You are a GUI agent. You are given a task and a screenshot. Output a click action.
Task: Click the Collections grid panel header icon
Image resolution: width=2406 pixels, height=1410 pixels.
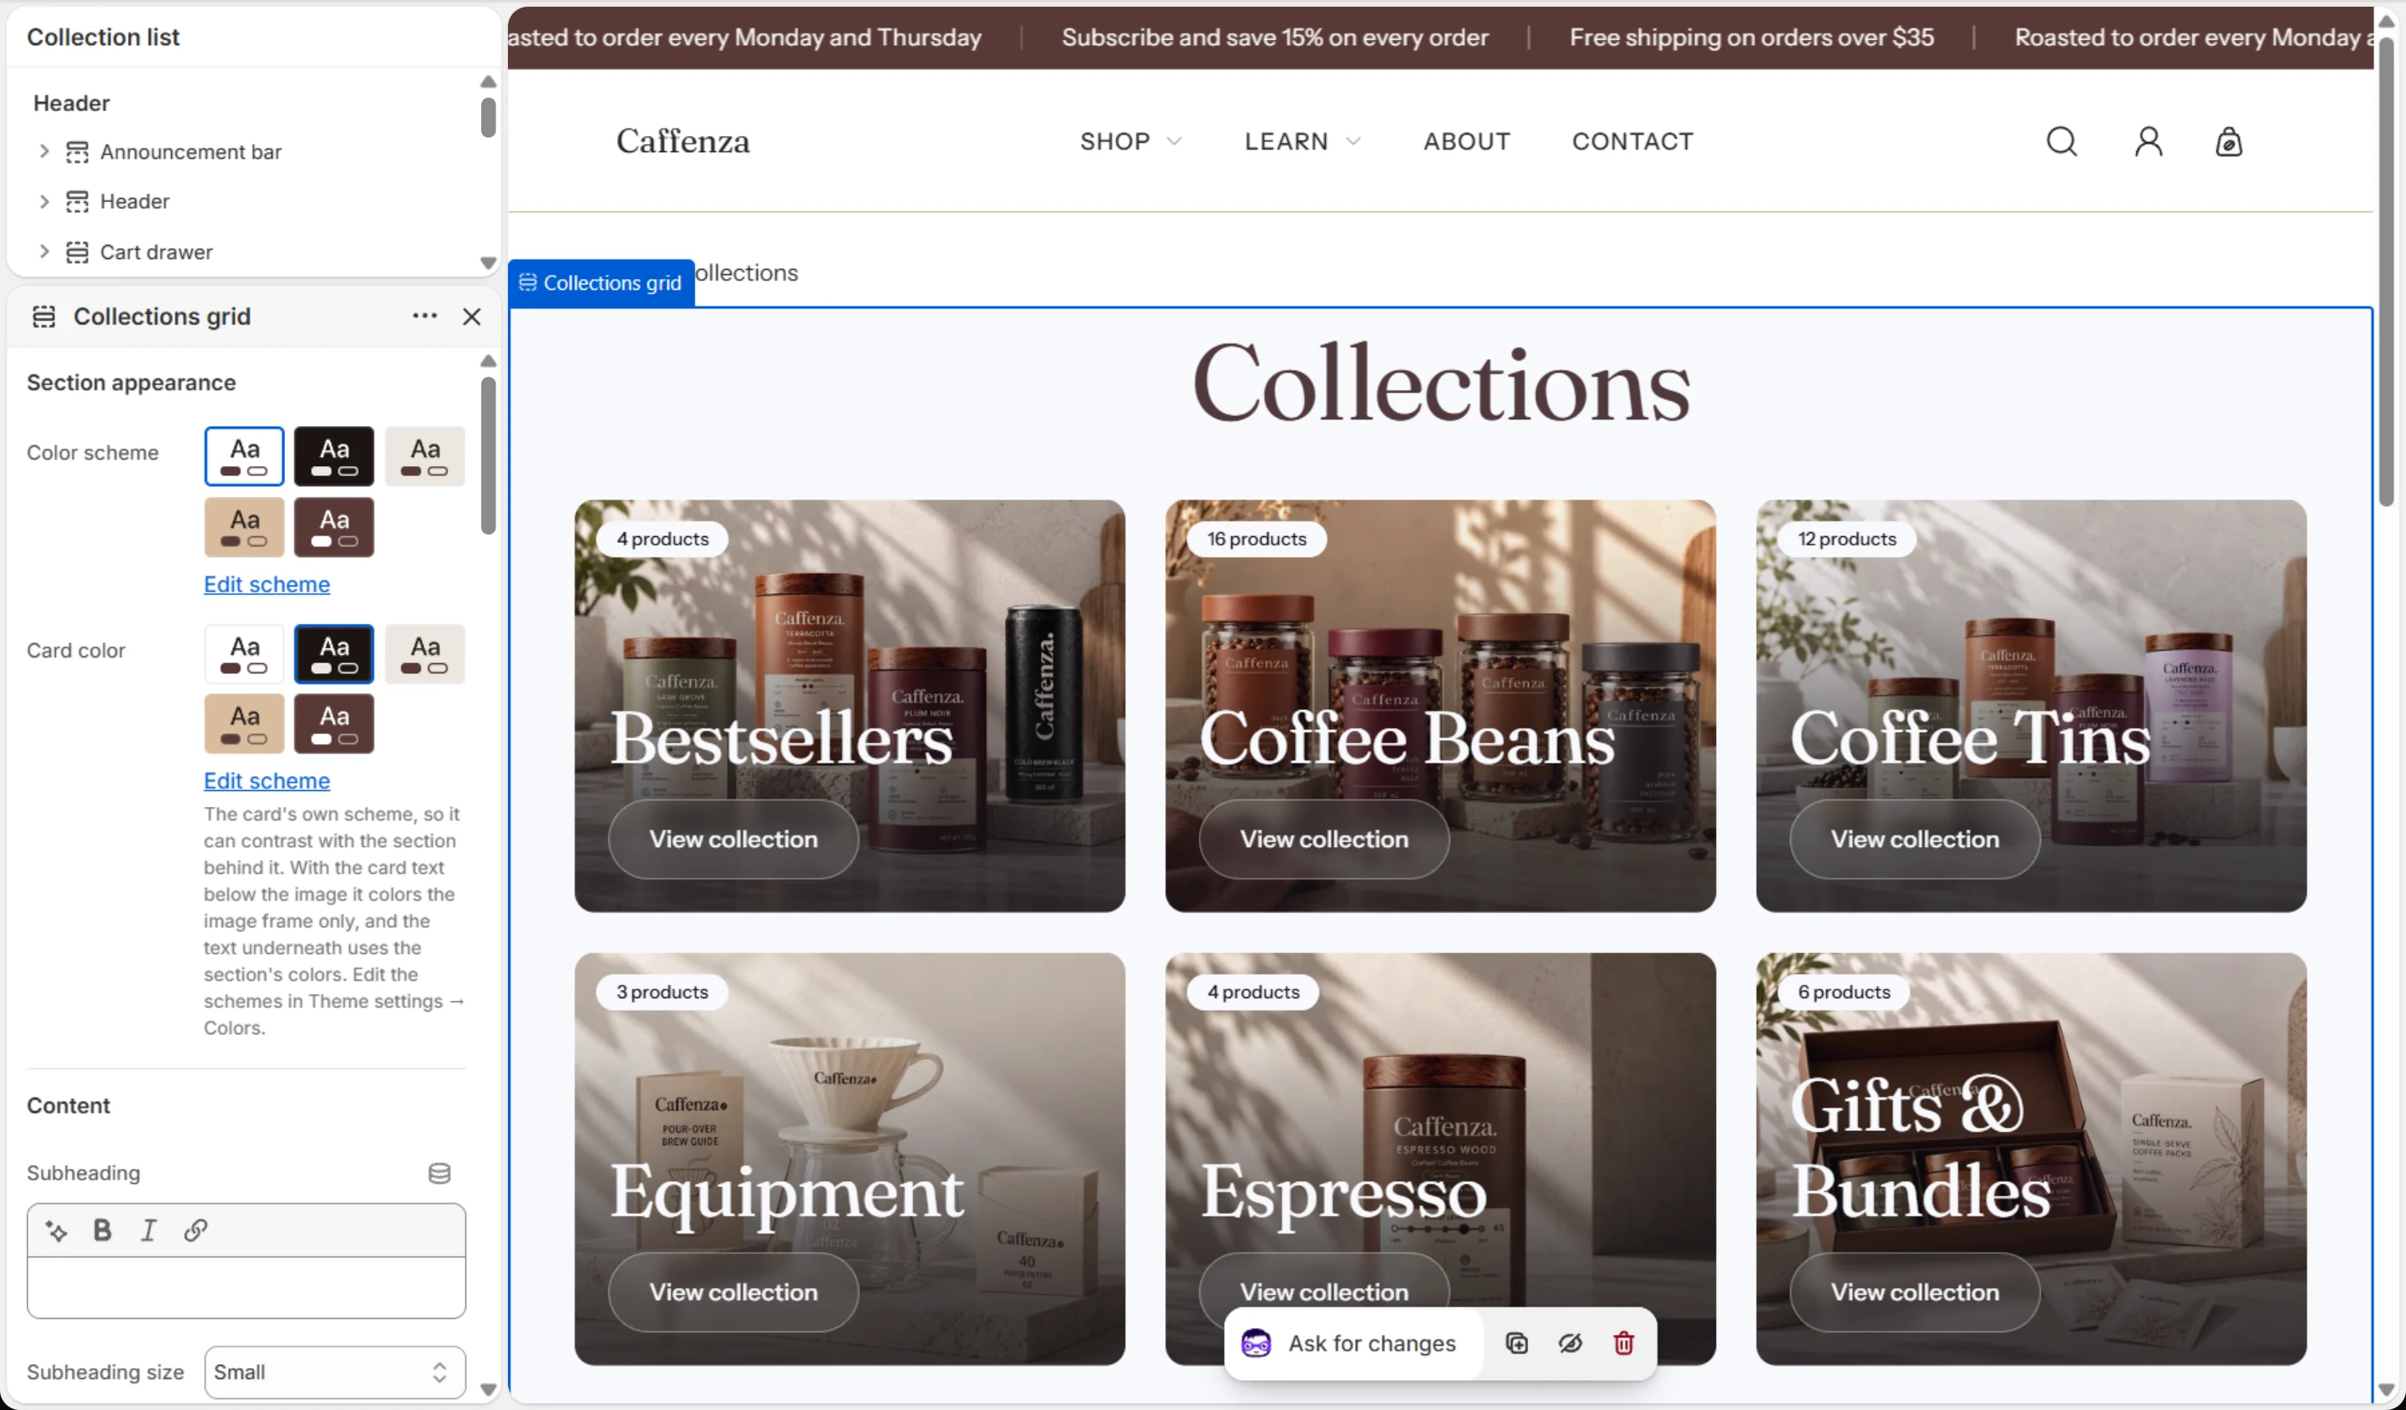(44, 316)
